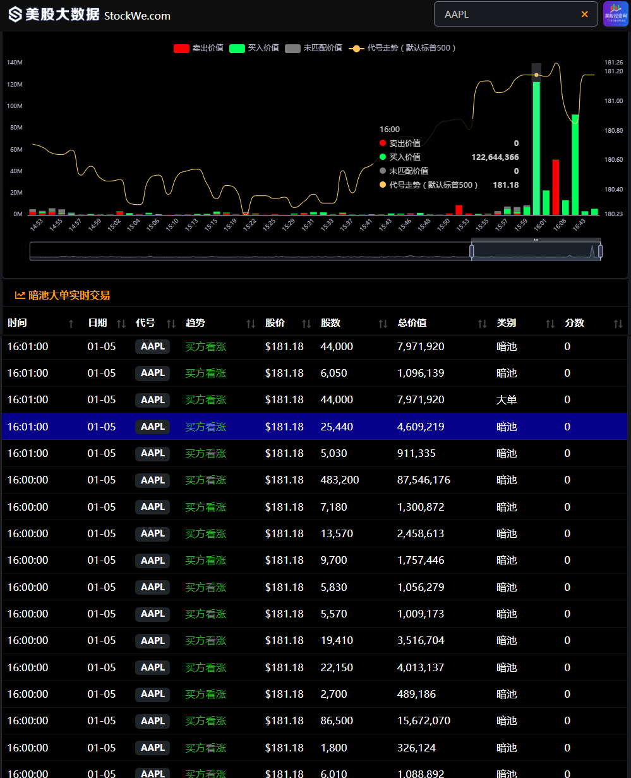This screenshot has height=778, width=631.
Task: Select the total value 326,124
Action: coord(416,748)
